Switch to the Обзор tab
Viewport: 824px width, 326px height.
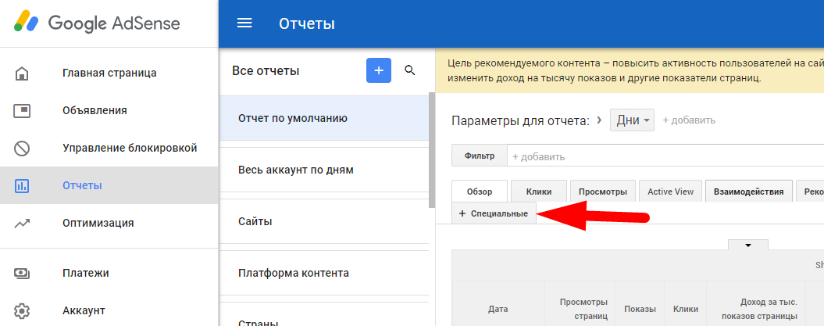480,192
